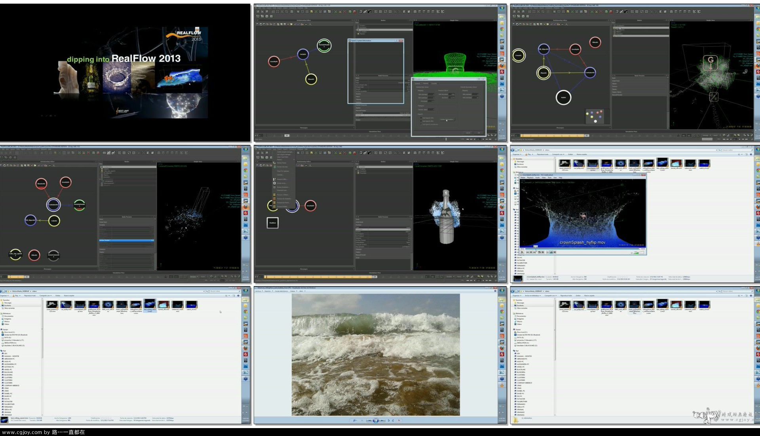Rotate the photo clockwise in photo viewer
This screenshot has height=436, width=760.
[x=393, y=421]
